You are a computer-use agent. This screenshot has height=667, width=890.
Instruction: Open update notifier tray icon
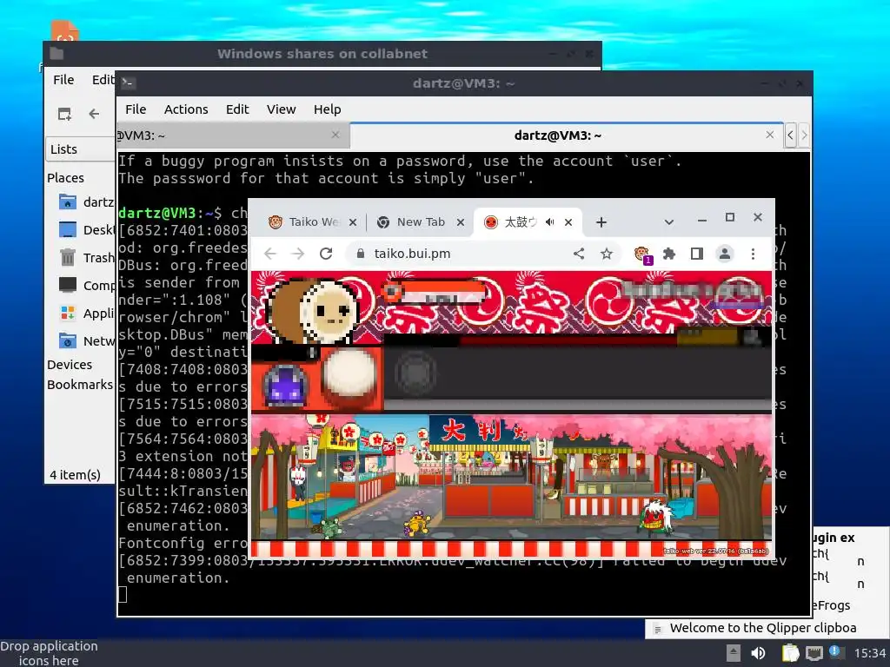836,651
